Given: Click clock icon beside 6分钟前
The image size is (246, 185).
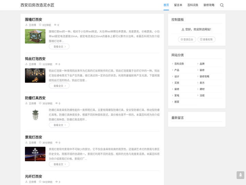Looking at the screenshot, I should point(40,25).
